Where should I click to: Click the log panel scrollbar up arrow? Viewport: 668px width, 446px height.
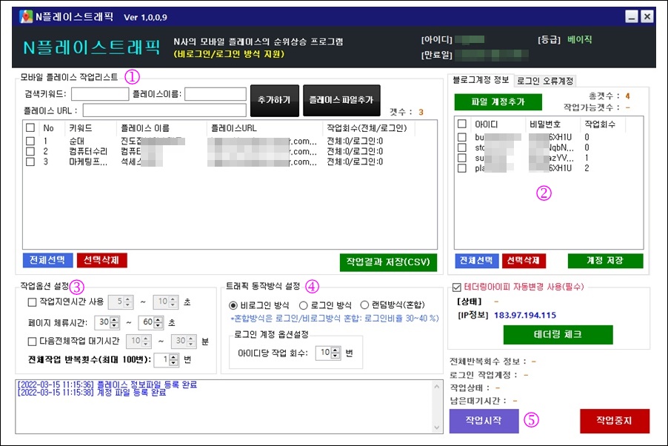437,386
